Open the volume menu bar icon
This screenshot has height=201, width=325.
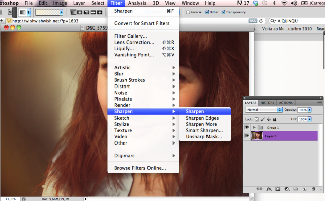(294, 3)
